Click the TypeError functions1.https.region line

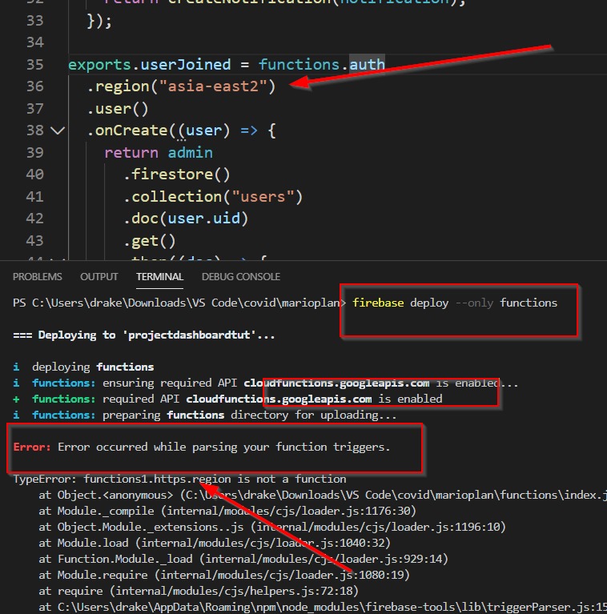coord(179,479)
